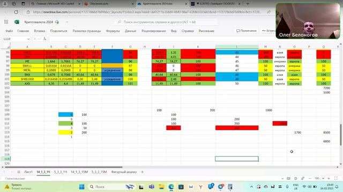
Task: Open the Рецензирование ribbon tab
Action: [154, 31]
